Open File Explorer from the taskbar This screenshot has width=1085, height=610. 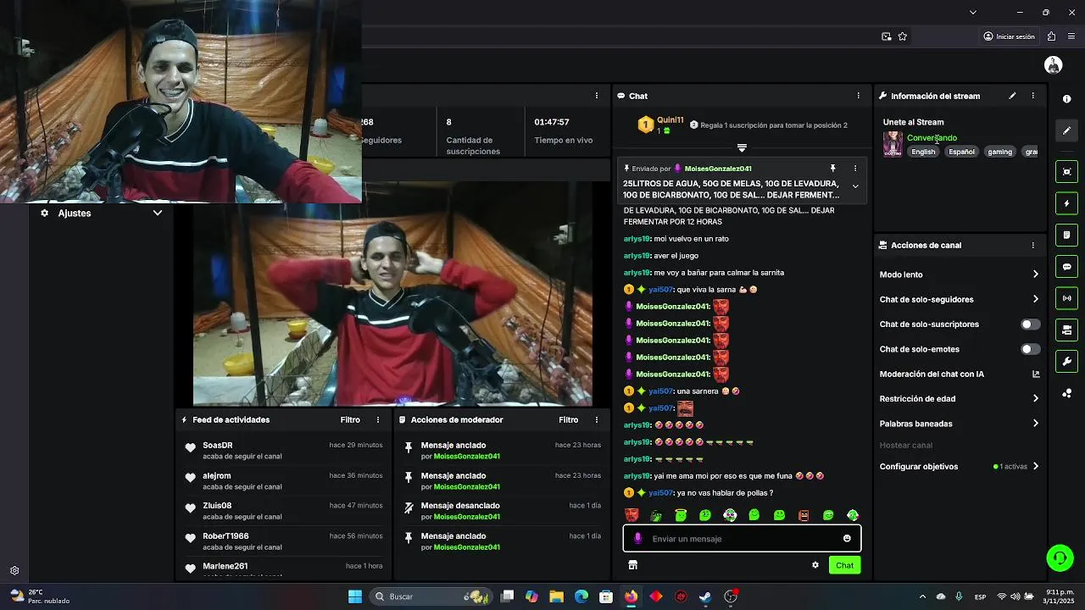click(x=556, y=596)
